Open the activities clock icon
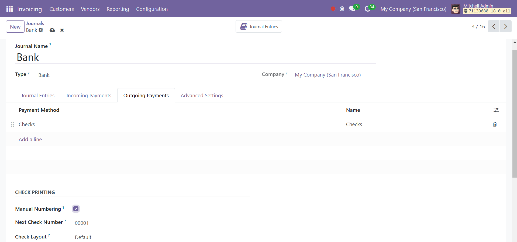This screenshot has width=517, height=242. pos(367,9)
